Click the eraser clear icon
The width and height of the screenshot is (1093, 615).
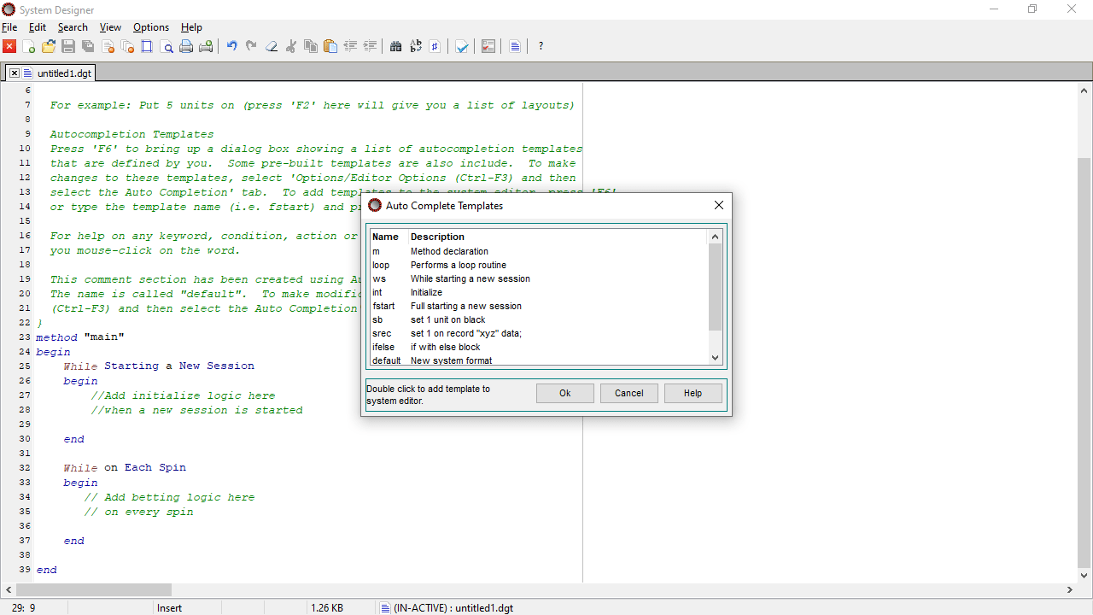click(272, 46)
